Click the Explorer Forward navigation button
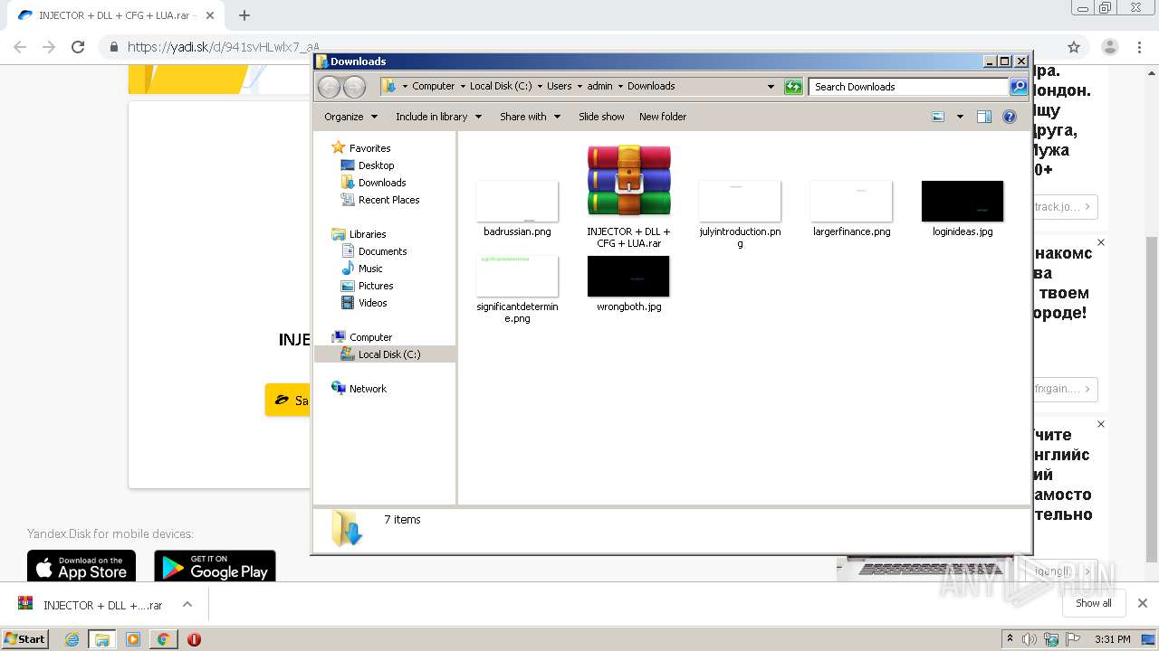This screenshot has width=1159, height=651. [354, 87]
